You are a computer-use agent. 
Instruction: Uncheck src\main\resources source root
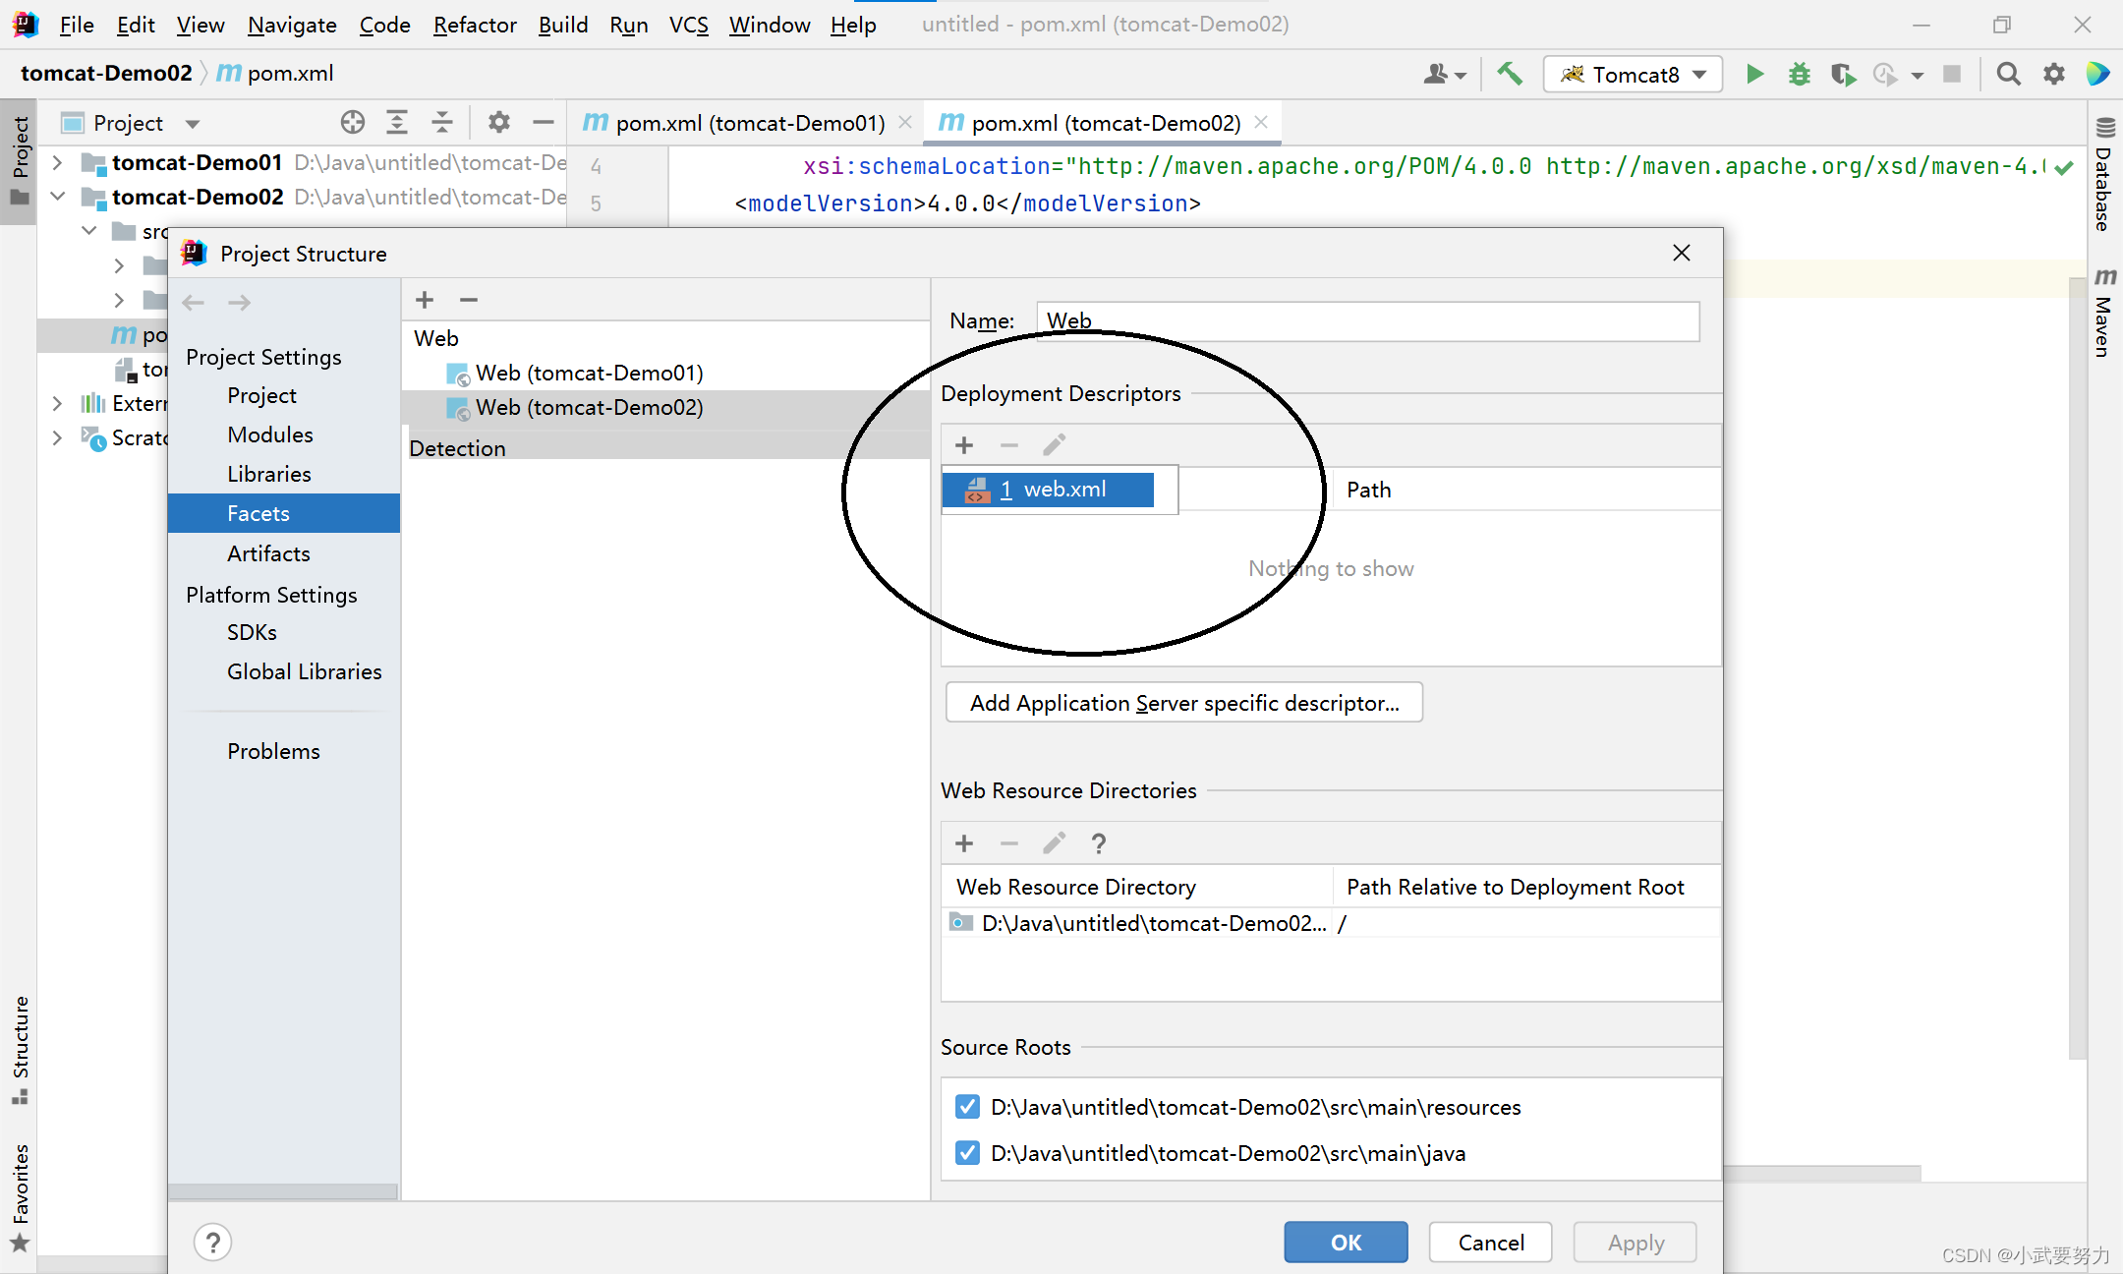[967, 1107]
